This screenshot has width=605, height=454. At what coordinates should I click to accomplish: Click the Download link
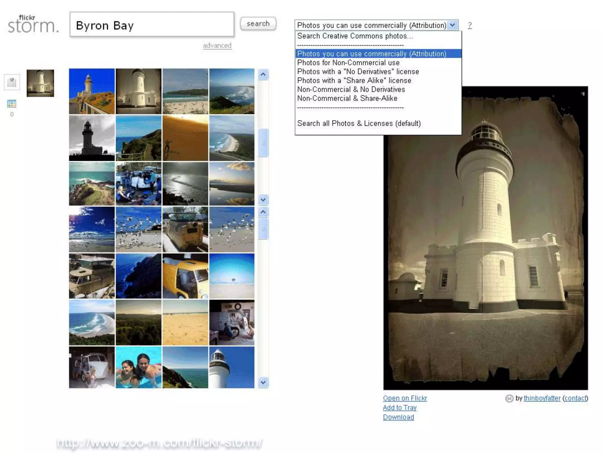tap(398, 417)
